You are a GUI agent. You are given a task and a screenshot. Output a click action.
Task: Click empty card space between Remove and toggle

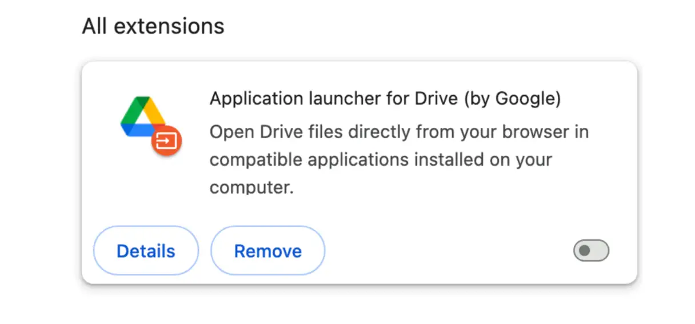click(446, 251)
